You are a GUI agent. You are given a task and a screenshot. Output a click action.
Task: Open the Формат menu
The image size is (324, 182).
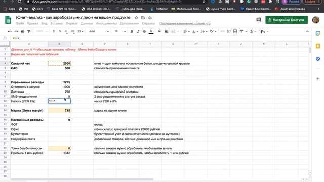point(72,24)
